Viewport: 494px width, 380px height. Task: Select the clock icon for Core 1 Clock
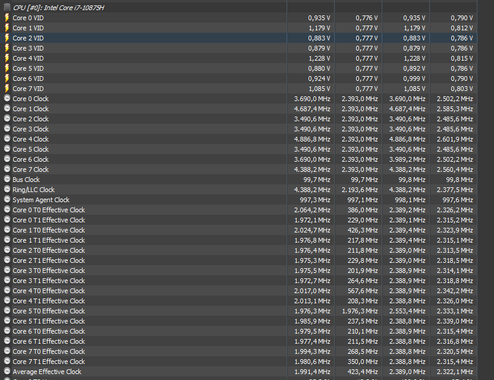click(x=7, y=108)
